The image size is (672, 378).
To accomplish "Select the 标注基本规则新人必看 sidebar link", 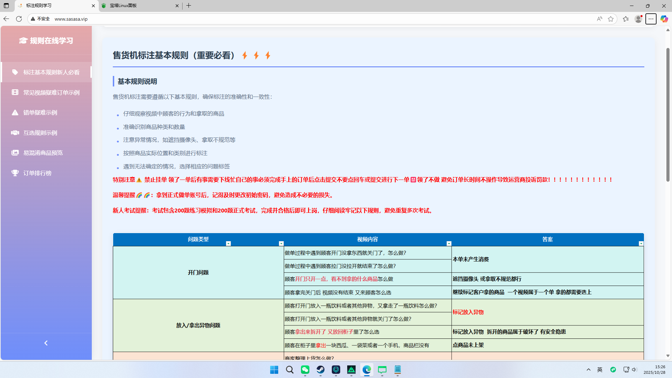I will pos(51,72).
